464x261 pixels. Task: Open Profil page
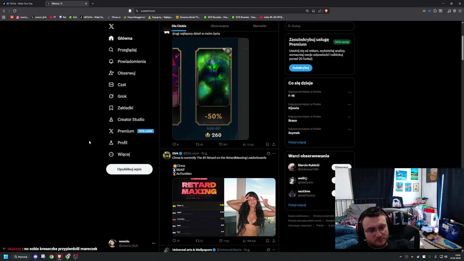pos(118,142)
